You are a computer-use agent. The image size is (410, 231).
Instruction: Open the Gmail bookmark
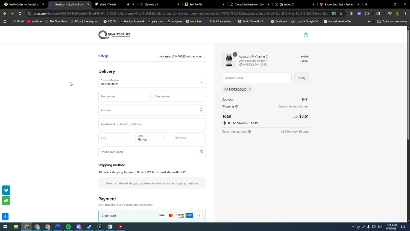(x=18, y=21)
